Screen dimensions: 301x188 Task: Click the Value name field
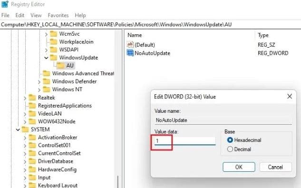point(223,120)
